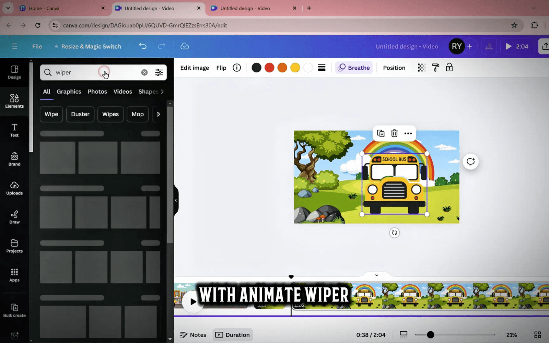Click the share upload icon
Screen dimensions: 549x343
(545, 46)
